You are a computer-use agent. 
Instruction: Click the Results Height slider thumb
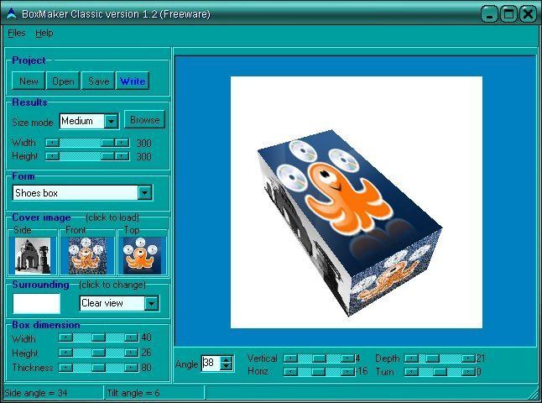[x=108, y=156]
